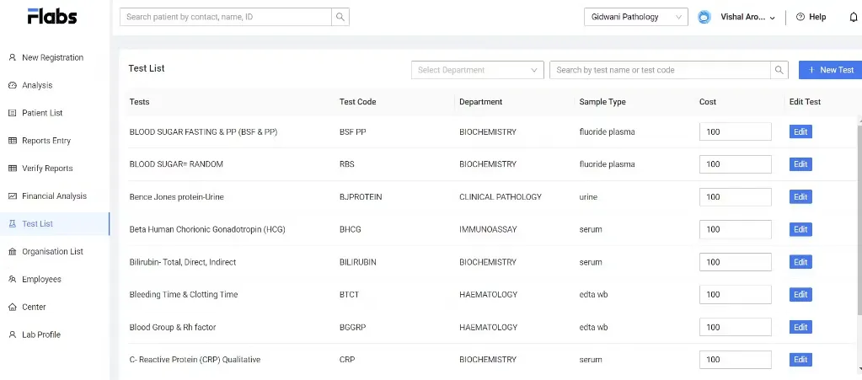Go to New Registration

click(x=55, y=57)
